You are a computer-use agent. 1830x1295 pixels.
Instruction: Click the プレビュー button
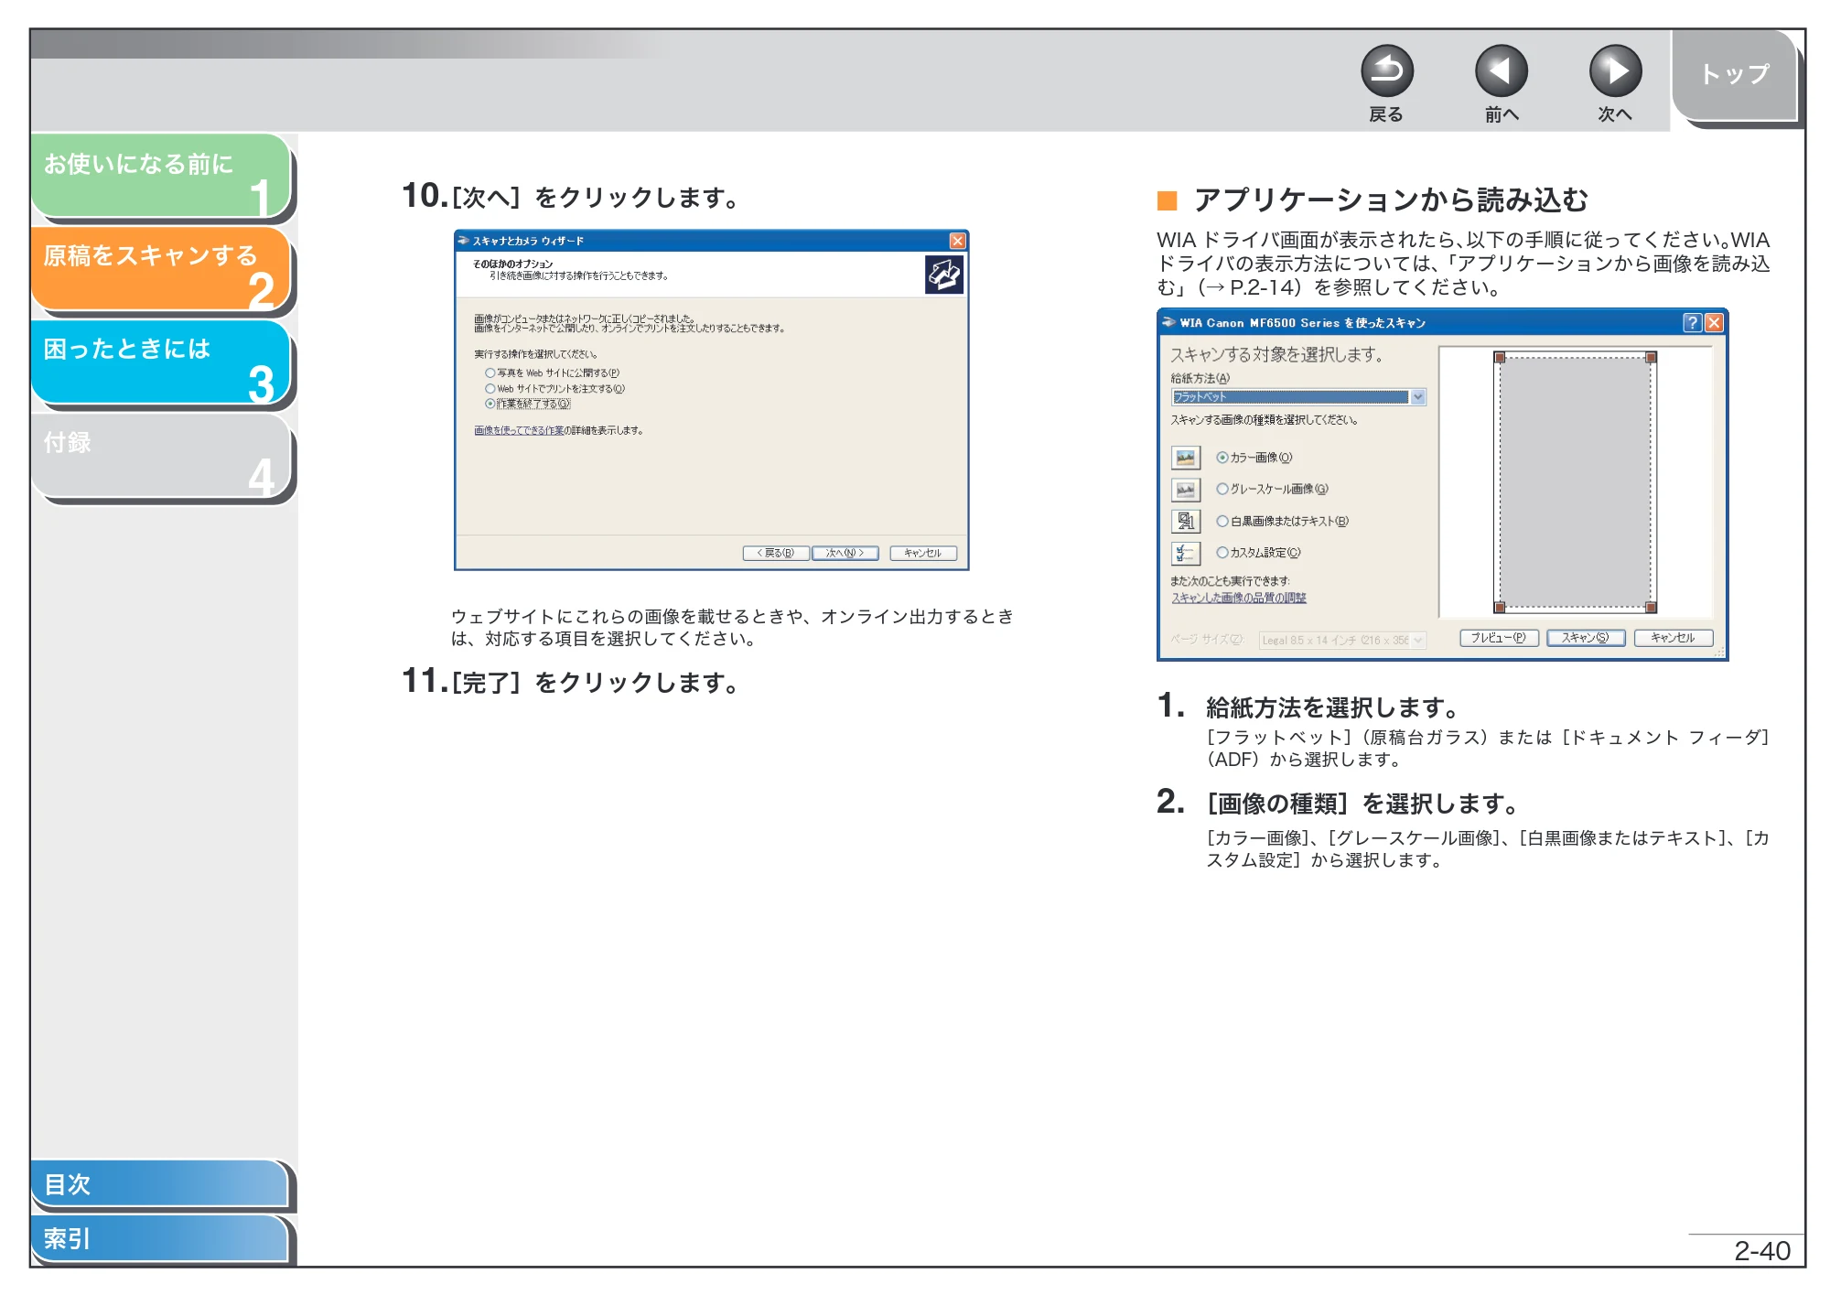point(1499,638)
